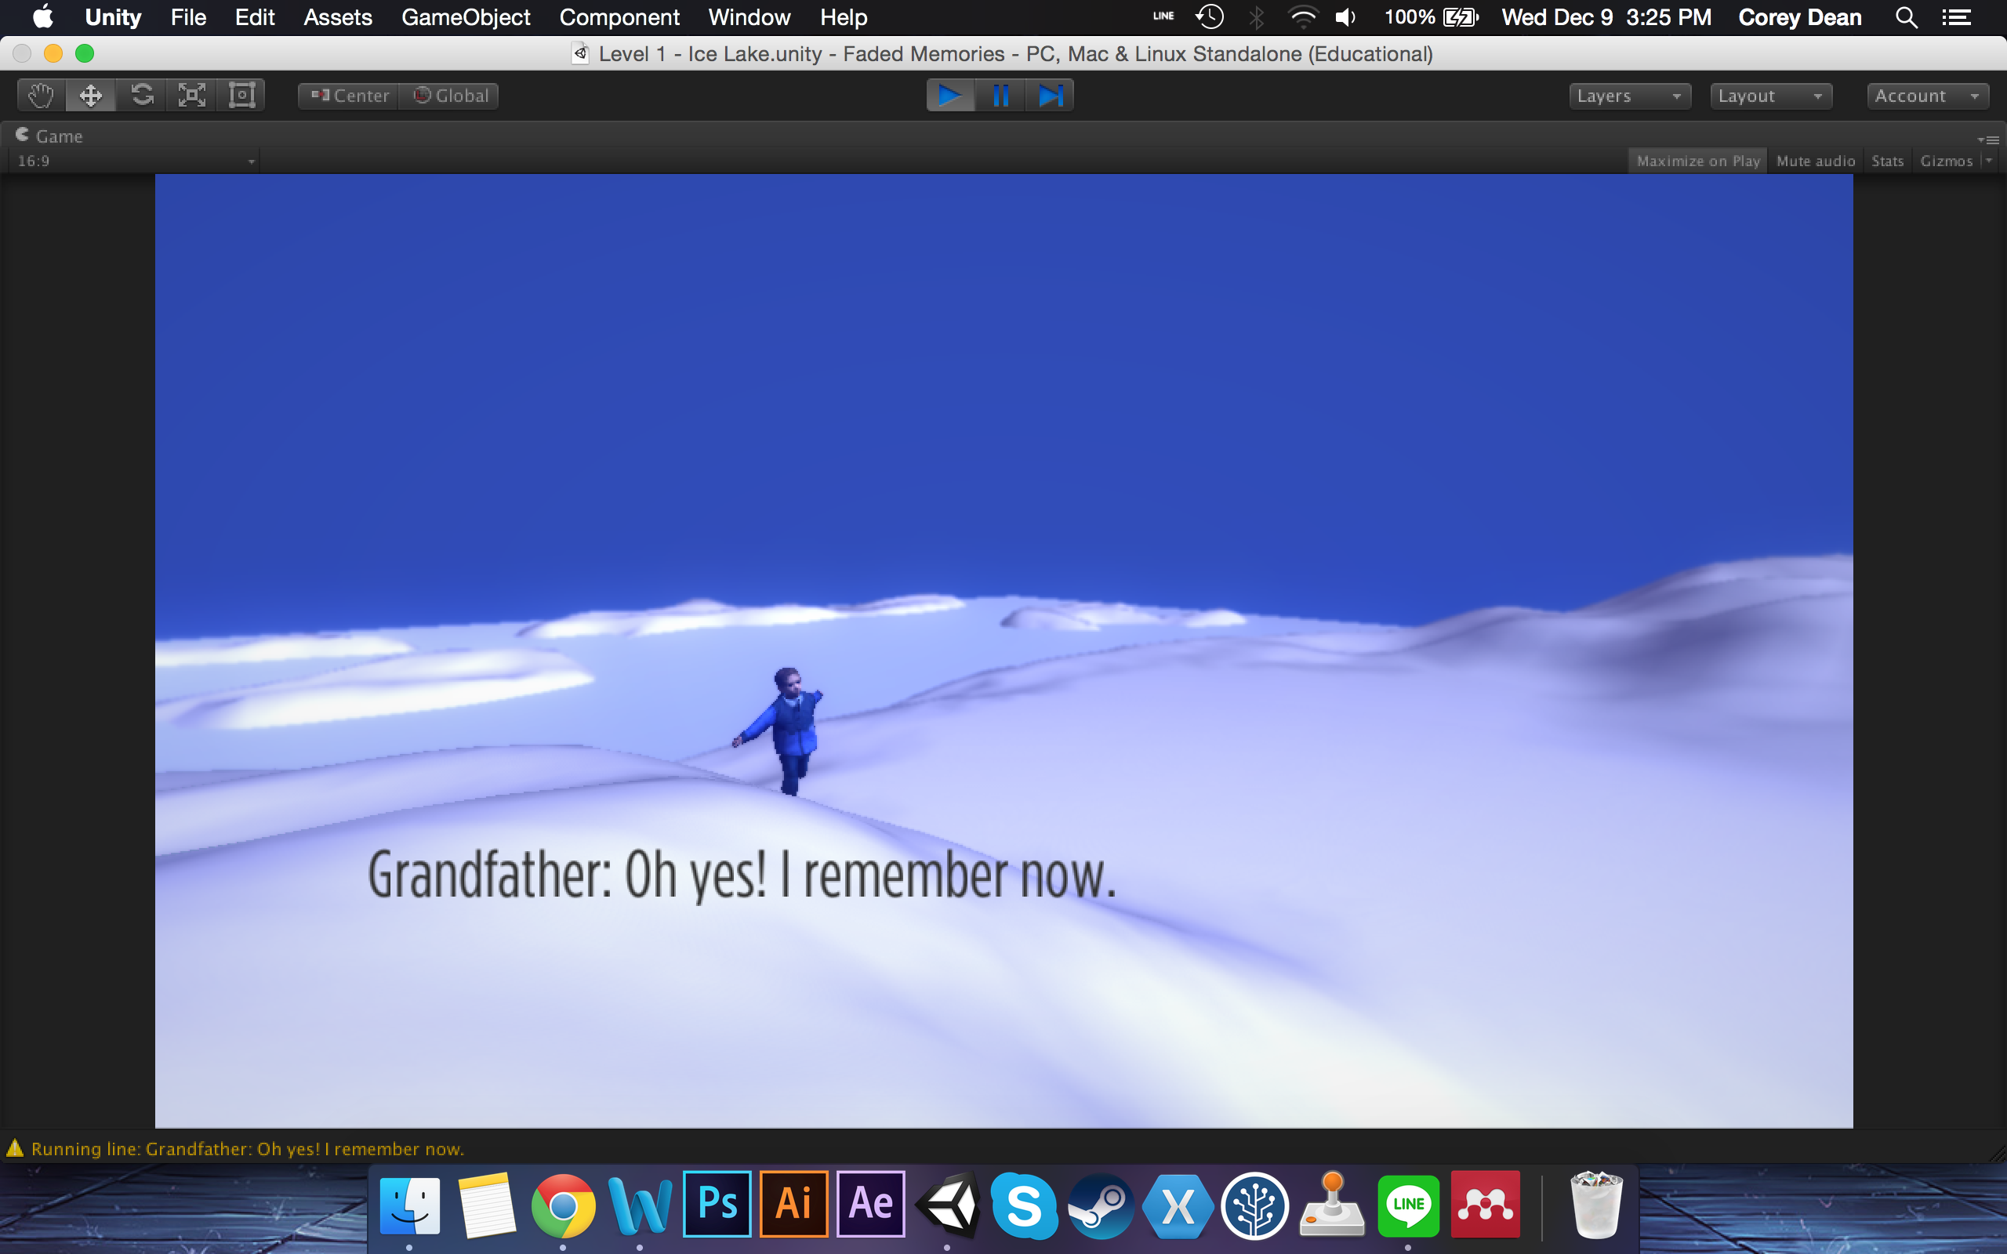Open the Component menu
Screen dimensions: 2007x1254
coord(619,17)
